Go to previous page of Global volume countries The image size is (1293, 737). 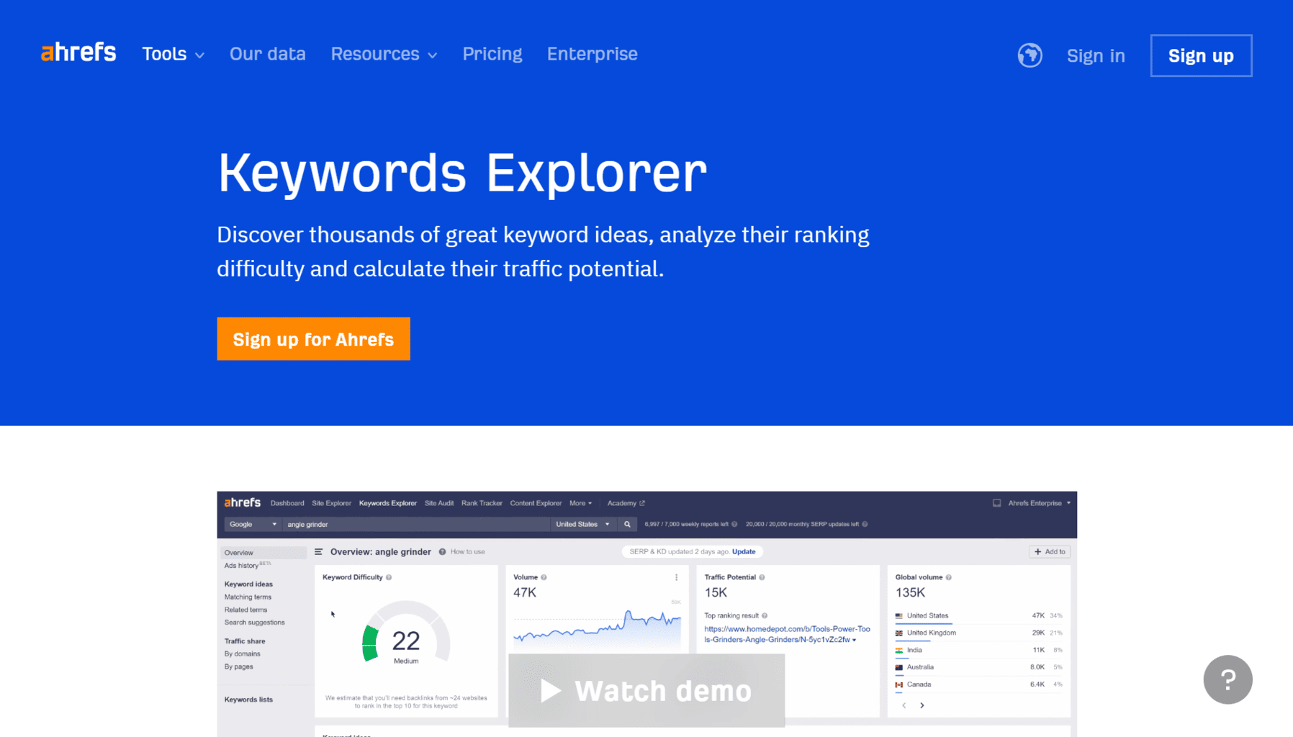tap(904, 705)
